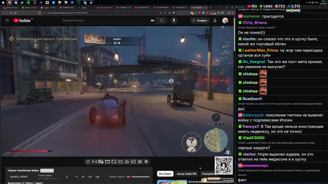Click the Belarusych username in chat
This screenshot has width=328, height=184.
253,115
